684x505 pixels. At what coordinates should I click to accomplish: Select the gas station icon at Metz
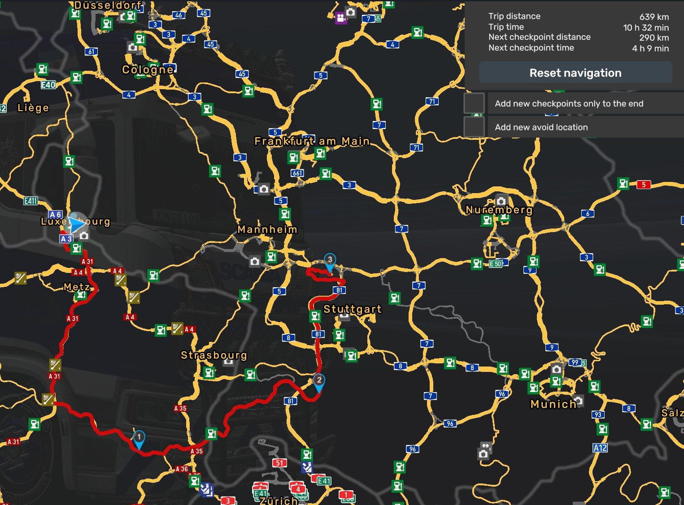(x=81, y=295)
